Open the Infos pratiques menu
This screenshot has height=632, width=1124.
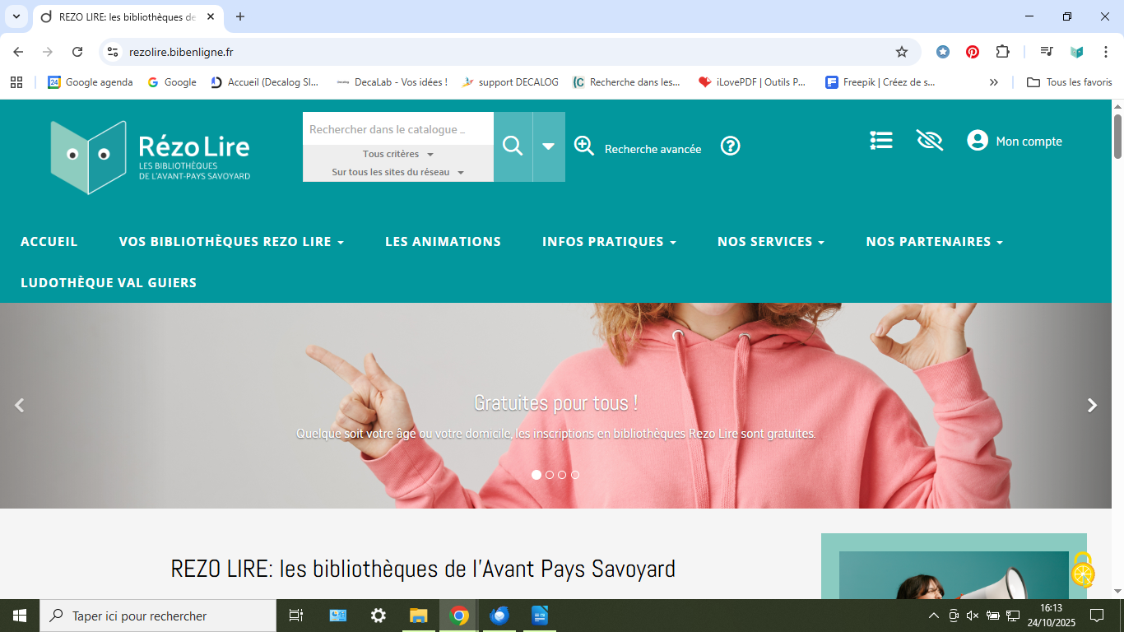609,242
